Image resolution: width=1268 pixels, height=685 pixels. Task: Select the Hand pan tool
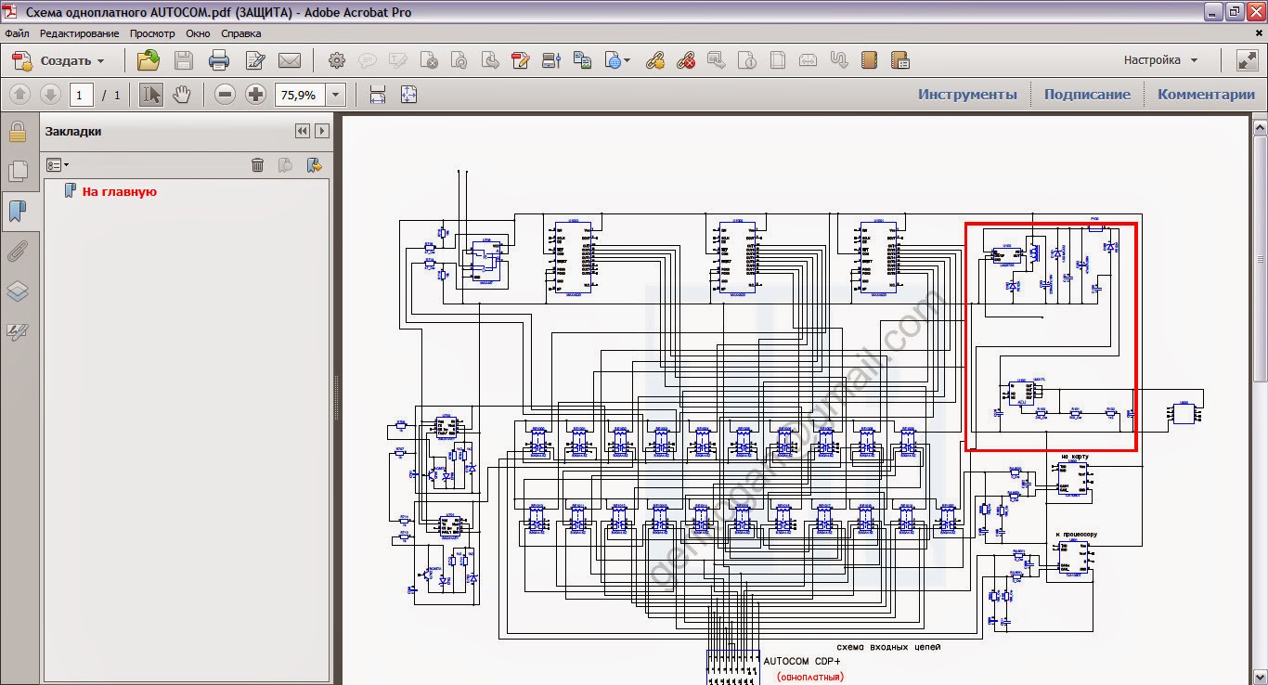(x=182, y=94)
